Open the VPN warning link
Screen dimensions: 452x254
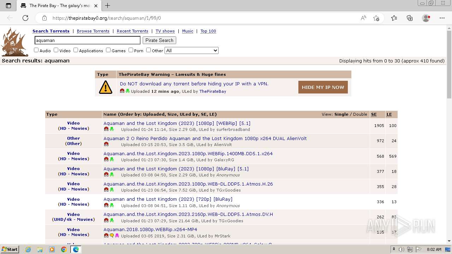(194, 84)
